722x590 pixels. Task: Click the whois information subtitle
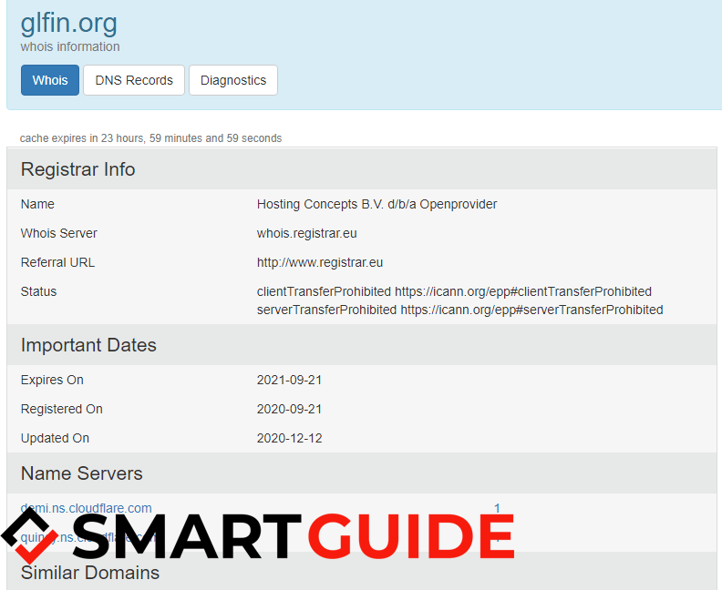[x=70, y=46]
